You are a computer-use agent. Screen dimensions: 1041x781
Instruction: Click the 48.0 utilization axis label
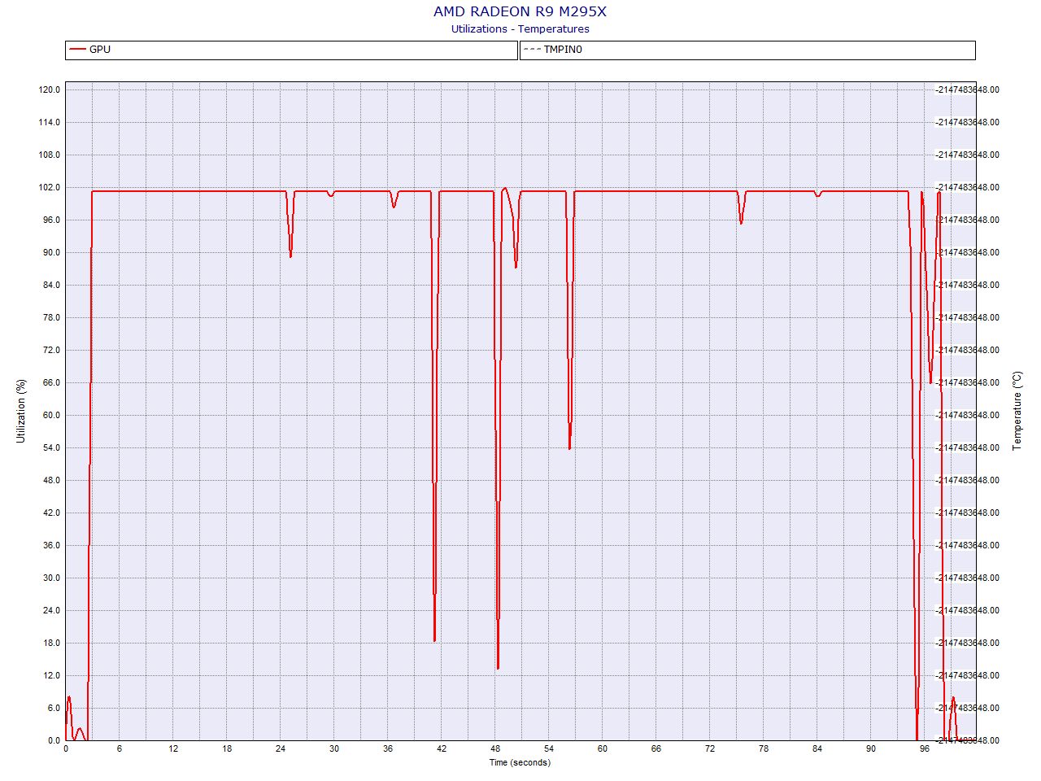pyautogui.click(x=52, y=480)
